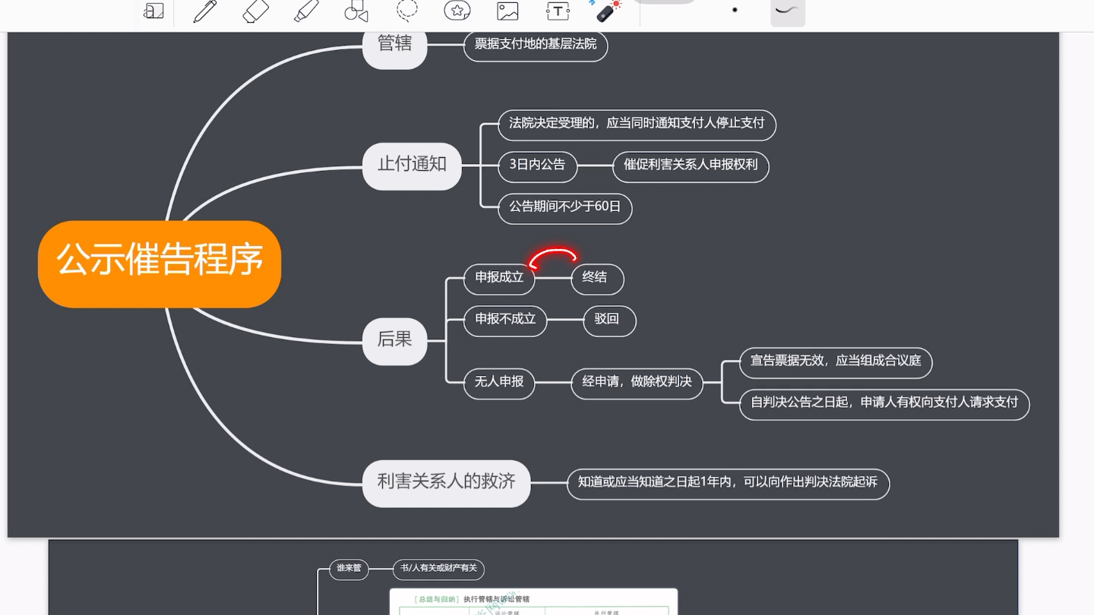
Task: Select the eraser tool
Action: (256, 11)
